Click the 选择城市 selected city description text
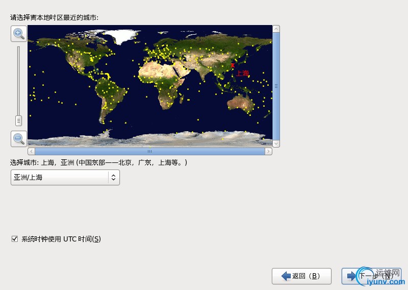 click(98, 162)
